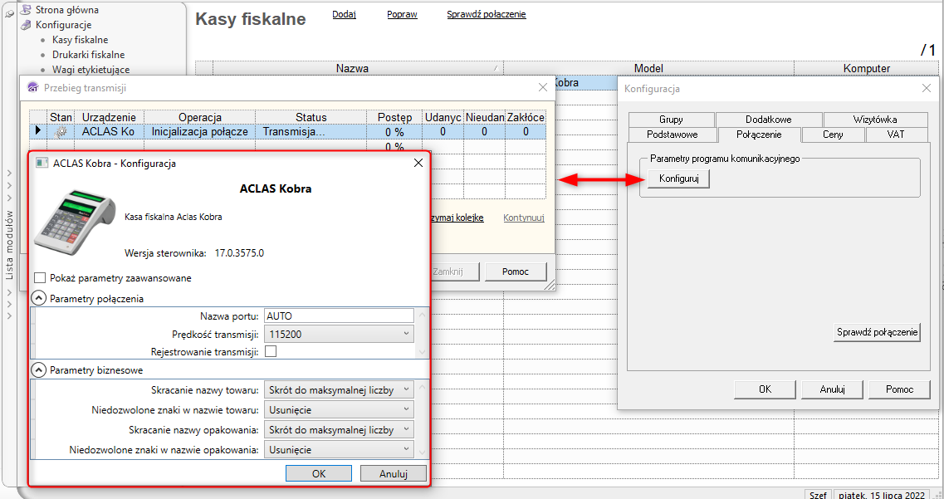Click the Nazwa portu input field
Screen dimensions: 944x499
pyautogui.click(x=339, y=316)
